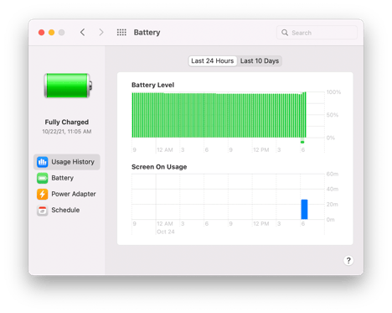The height and width of the screenshot is (313, 392).
Task: Click inside the Search field
Action: point(317,33)
